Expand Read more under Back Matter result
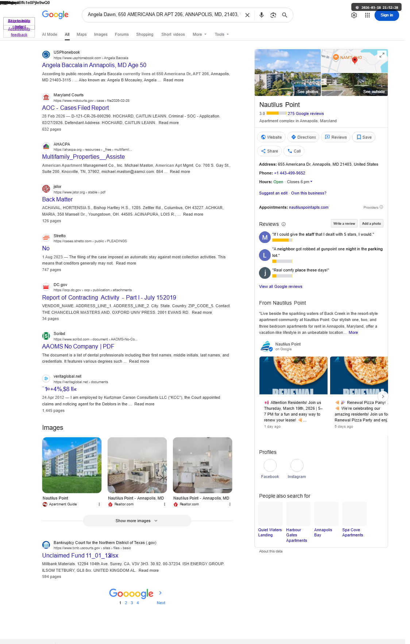This screenshot has height=644, width=410. [x=193, y=215]
